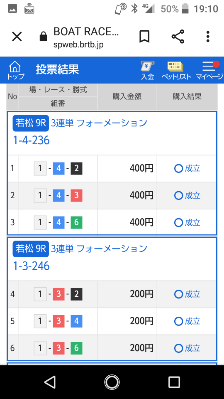This screenshot has height=399, width=224.
Task: Close the browser tab with X icon
Action: 17,37
